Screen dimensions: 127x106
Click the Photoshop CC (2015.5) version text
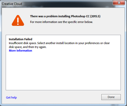click(x=86, y=16)
